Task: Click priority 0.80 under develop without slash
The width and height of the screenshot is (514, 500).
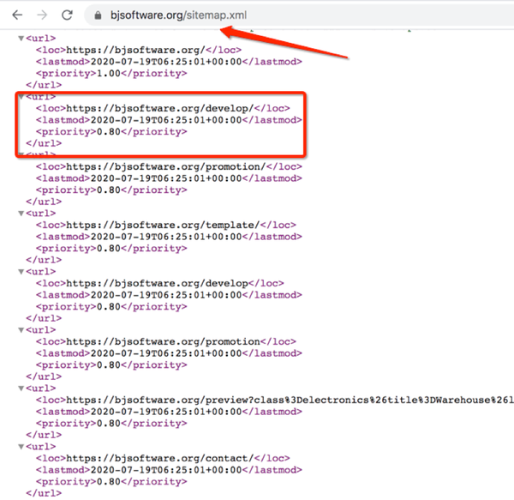Action: pyautogui.click(x=109, y=307)
